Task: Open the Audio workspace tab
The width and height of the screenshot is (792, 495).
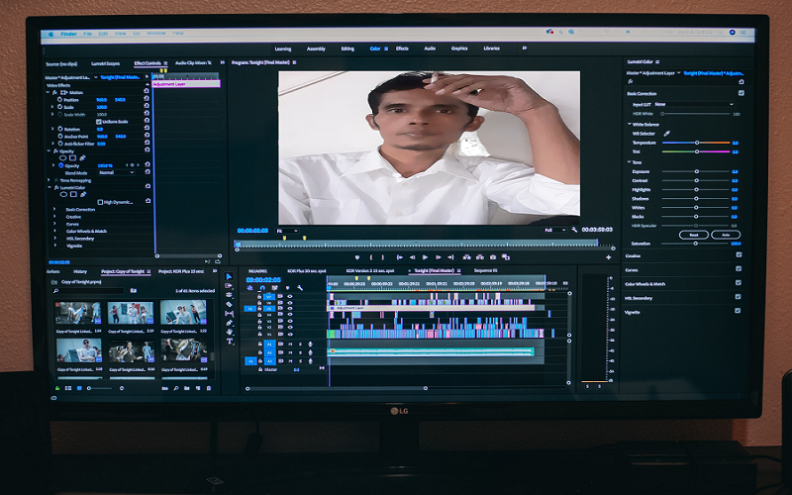Action: [x=430, y=48]
